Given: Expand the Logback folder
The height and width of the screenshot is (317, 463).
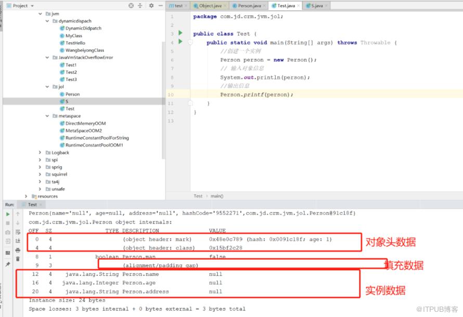Looking at the screenshot, I should (40, 152).
